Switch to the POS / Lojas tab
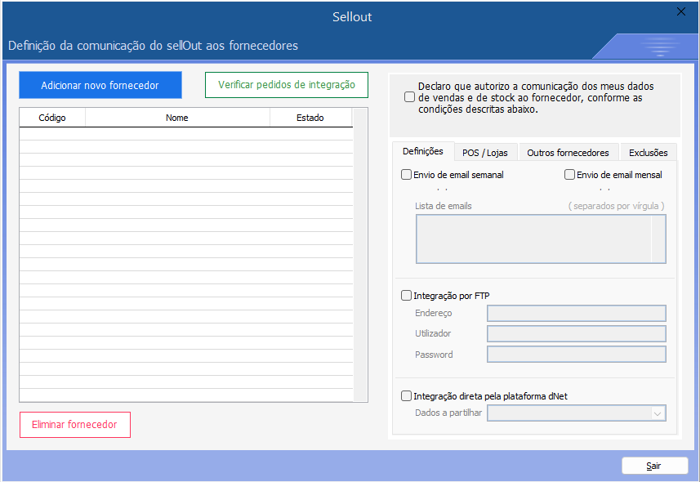700x482 pixels. 485,153
